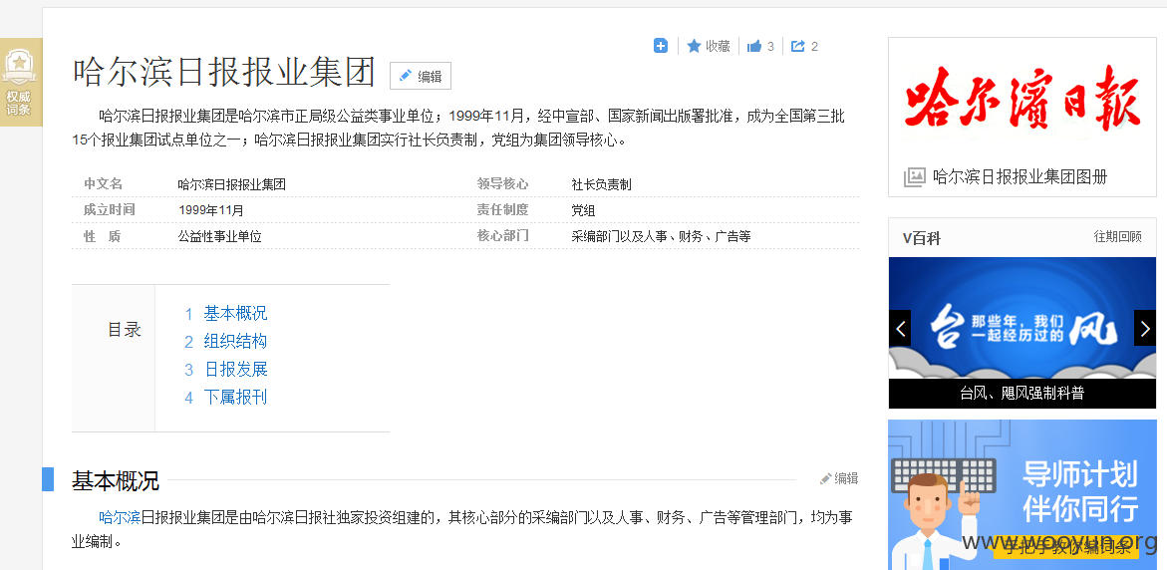This screenshot has width=1167, height=570.
Task: Click the page title 哈尔滨日报报业集团
Action: coord(224,72)
